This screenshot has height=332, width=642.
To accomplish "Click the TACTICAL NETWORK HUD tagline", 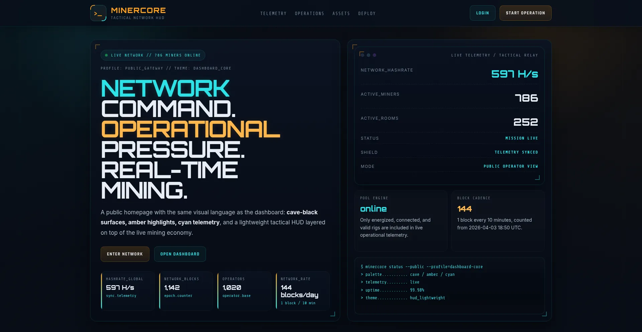I will tap(137, 18).
